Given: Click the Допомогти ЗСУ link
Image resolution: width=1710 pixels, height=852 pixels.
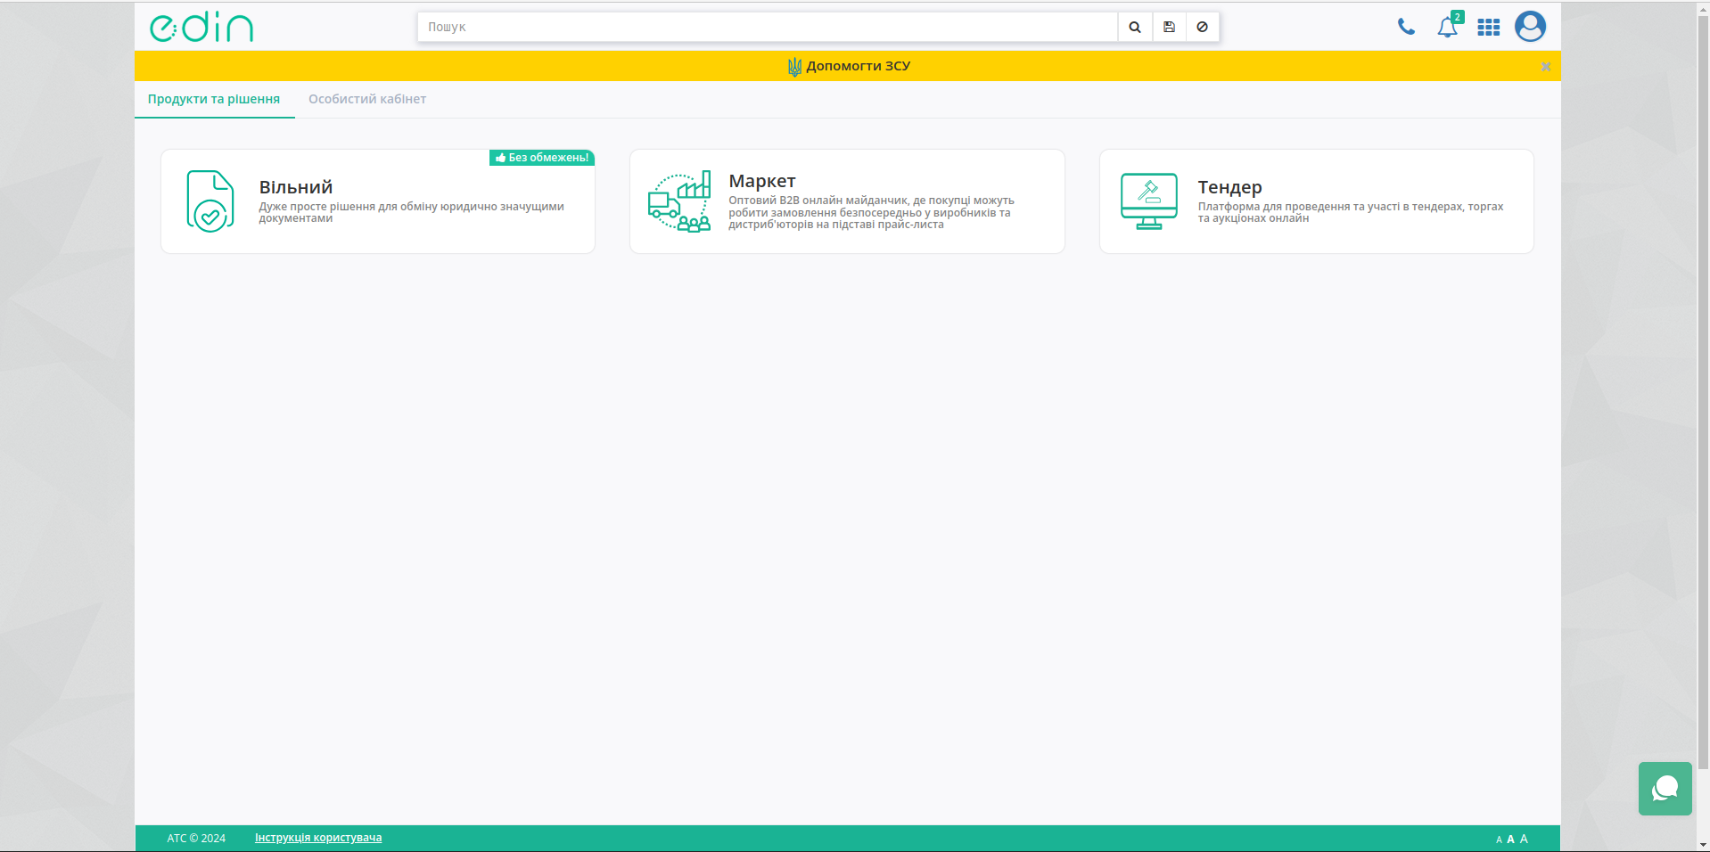Looking at the screenshot, I should [x=858, y=66].
